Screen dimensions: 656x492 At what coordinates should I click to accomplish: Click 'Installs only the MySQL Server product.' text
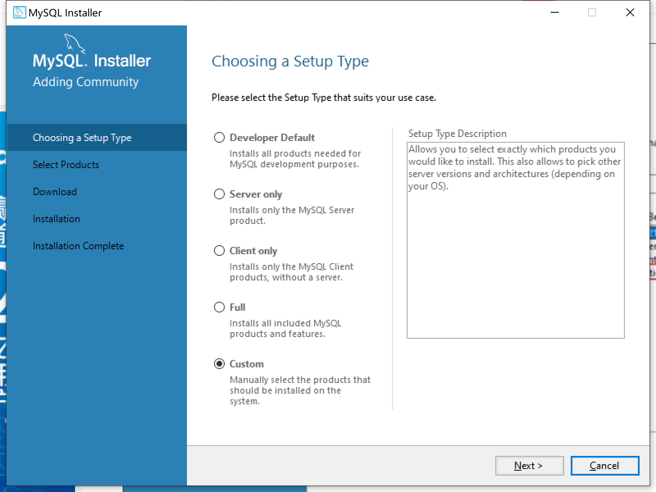click(292, 215)
